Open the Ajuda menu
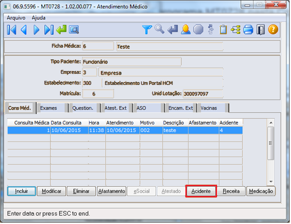This screenshot has width=291, height=224. [x=38, y=18]
